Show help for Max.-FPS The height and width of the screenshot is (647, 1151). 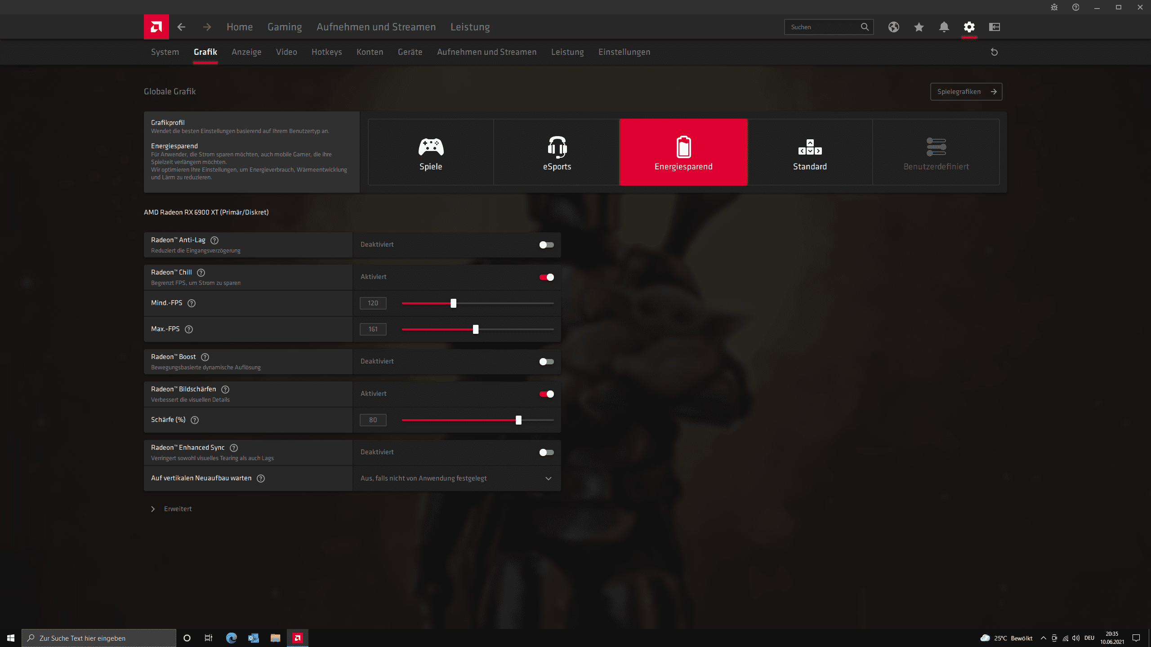point(189,329)
